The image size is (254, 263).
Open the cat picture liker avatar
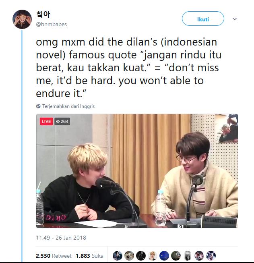tap(129, 256)
